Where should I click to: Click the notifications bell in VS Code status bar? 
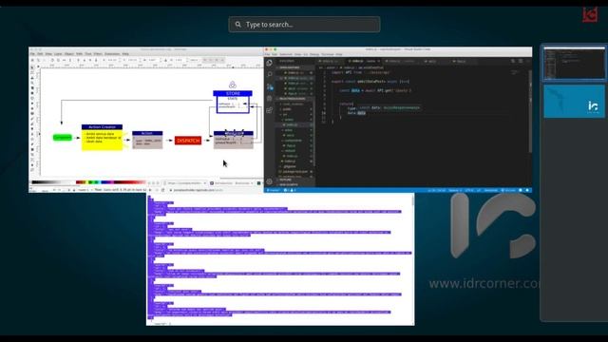point(527,190)
